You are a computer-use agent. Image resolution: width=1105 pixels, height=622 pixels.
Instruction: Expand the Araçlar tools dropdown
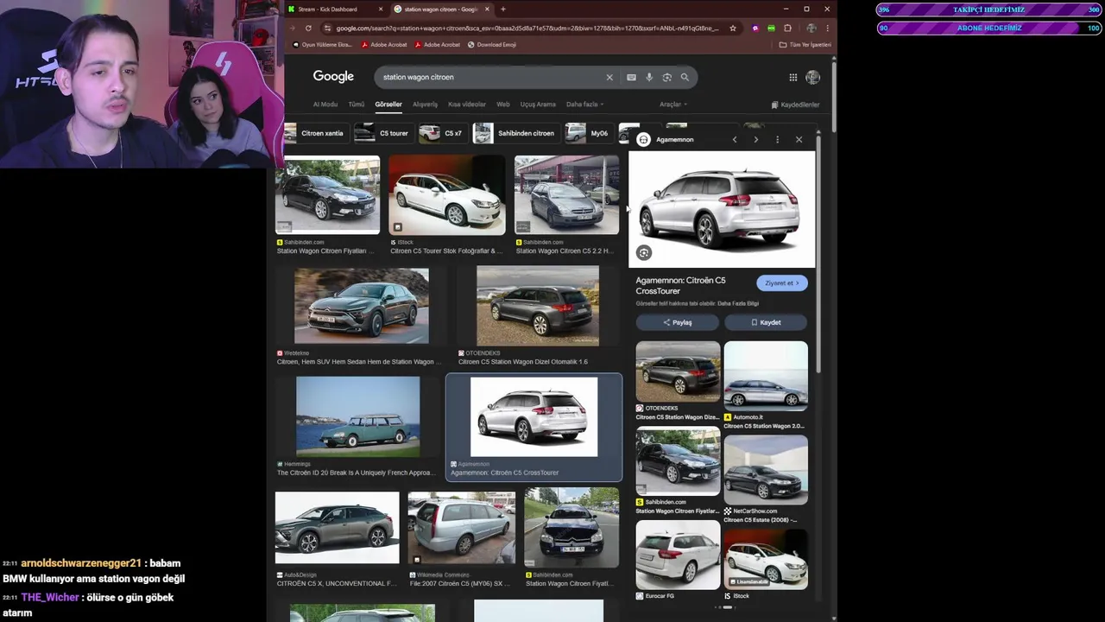pyautogui.click(x=673, y=105)
